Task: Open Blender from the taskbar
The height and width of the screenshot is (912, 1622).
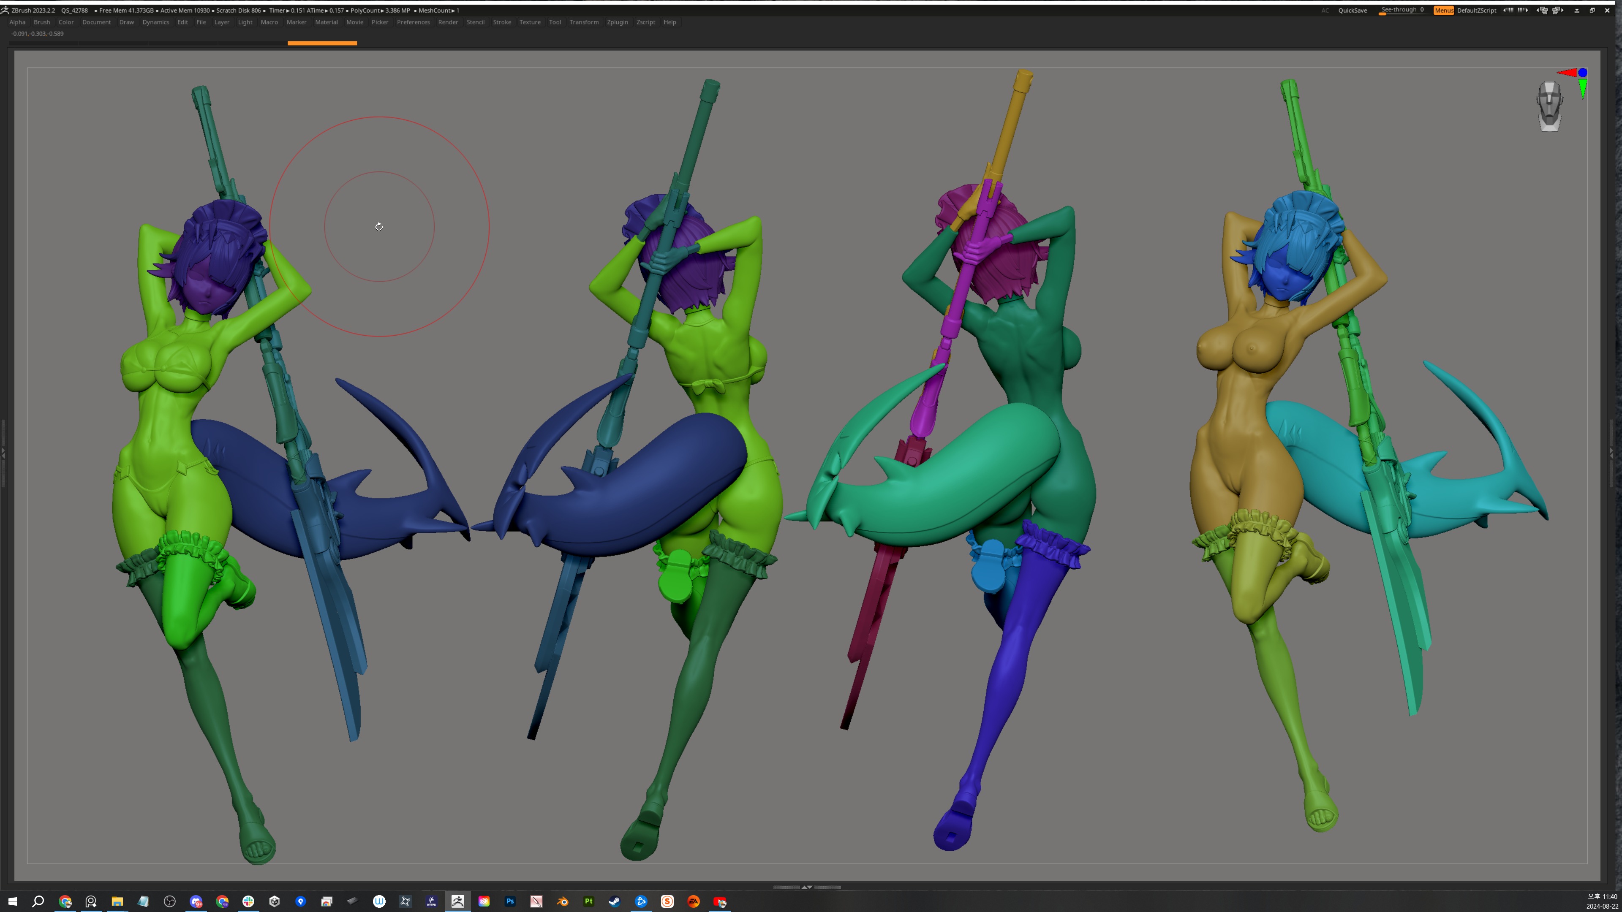Action: click(562, 901)
